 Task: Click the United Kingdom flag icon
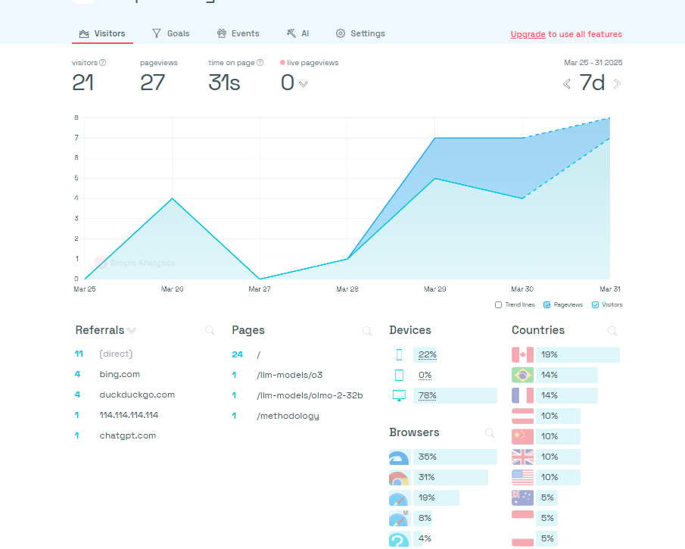coord(522,457)
